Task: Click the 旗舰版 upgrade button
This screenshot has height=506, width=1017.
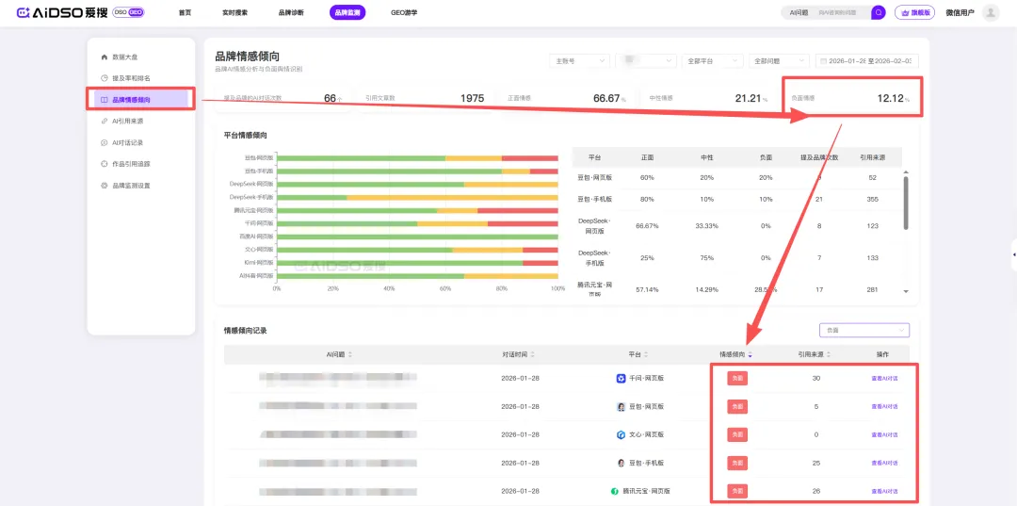Action: point(914,12)
